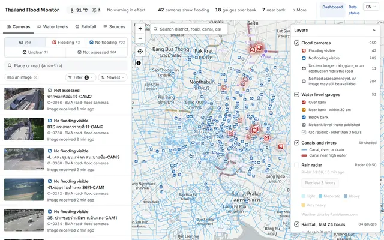Filter cameras to Flooding 42
Image resolution: width=384 pixels, height=240 pixels.
(x=65, y=43)
